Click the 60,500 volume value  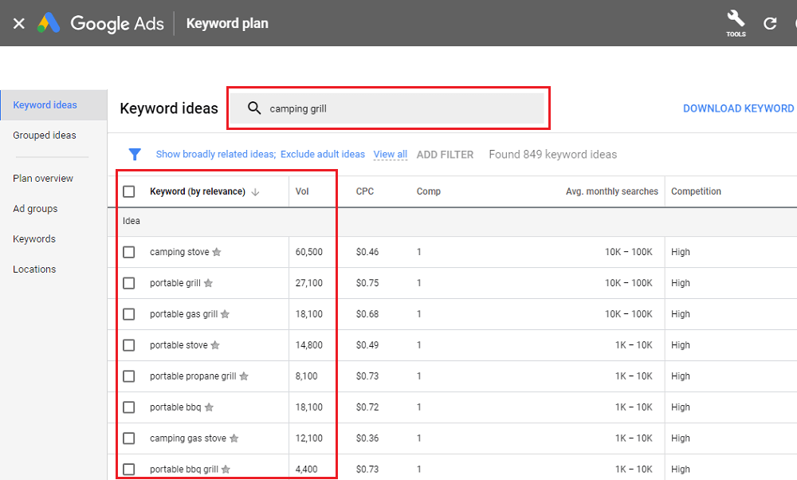coord(309,252)
